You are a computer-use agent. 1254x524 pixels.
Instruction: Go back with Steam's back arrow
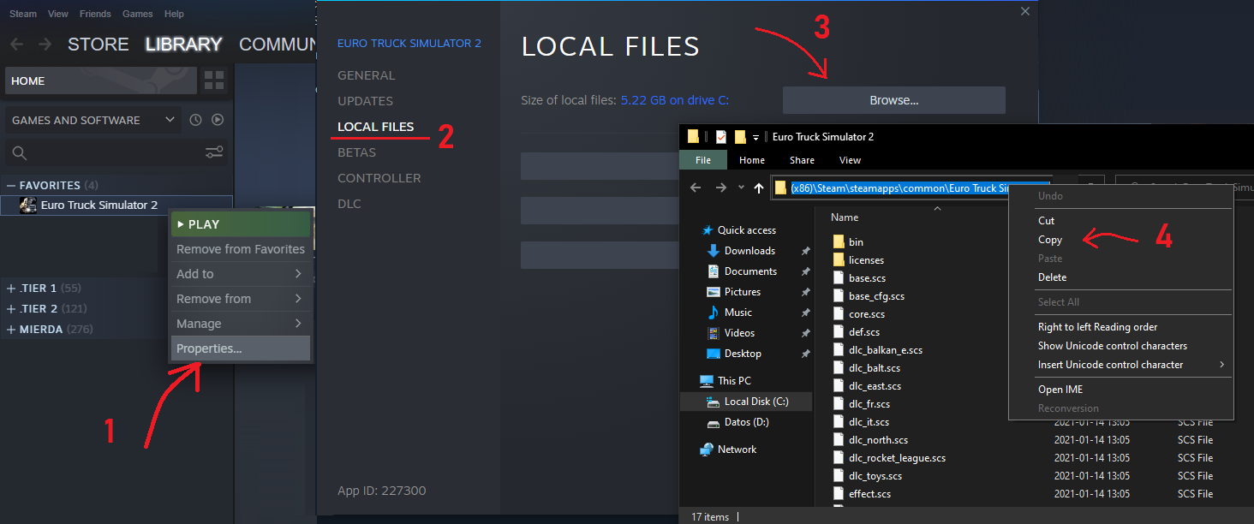pyautogui.click(x=16, y=45)
